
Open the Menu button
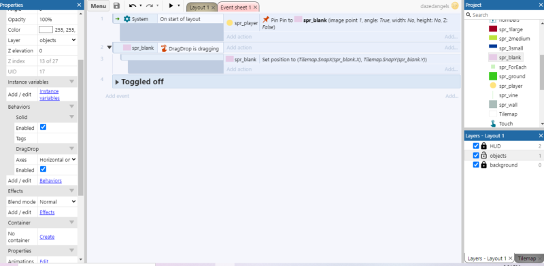point(98,6)
